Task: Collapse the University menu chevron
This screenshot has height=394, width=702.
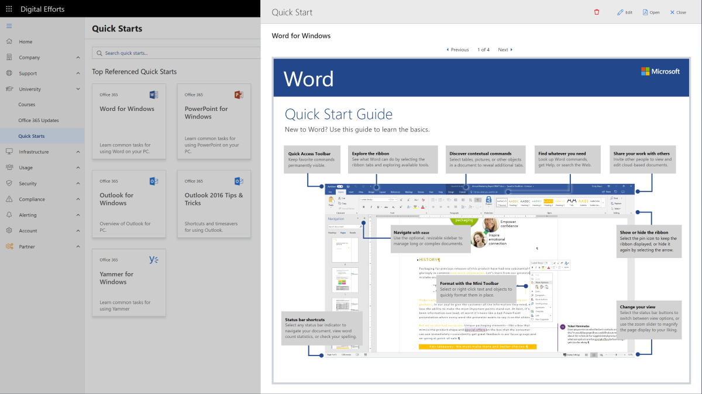Action: click(x=78, y=89)
